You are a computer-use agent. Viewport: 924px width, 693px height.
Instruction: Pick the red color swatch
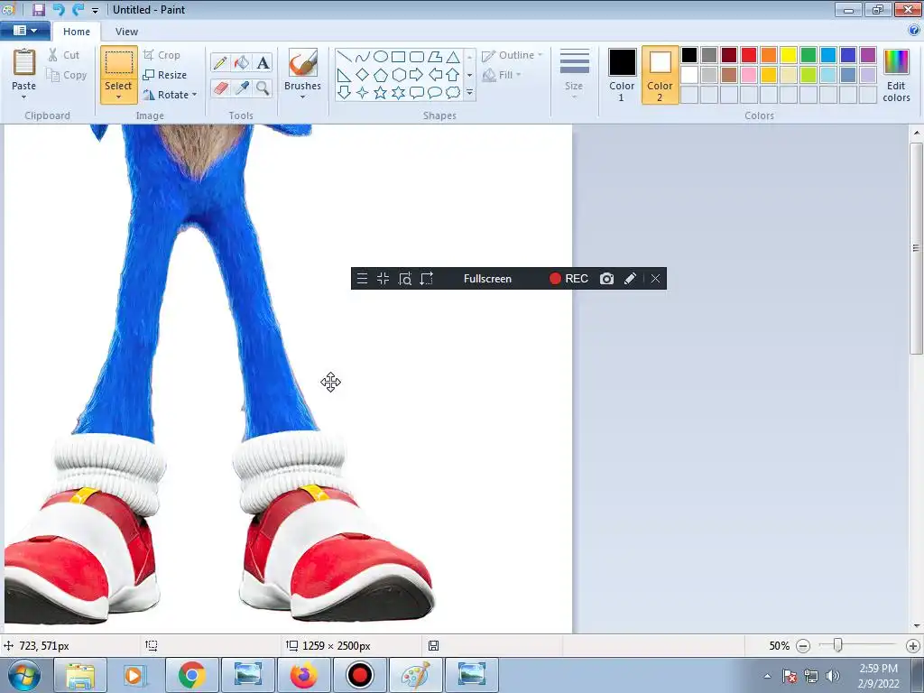tap(749, 55)
